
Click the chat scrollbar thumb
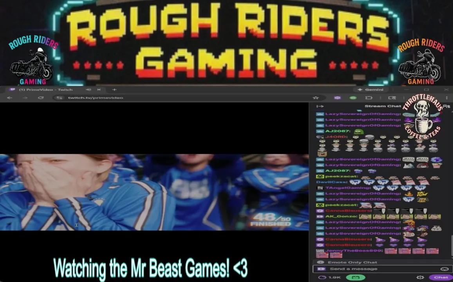tap(451, 246)
